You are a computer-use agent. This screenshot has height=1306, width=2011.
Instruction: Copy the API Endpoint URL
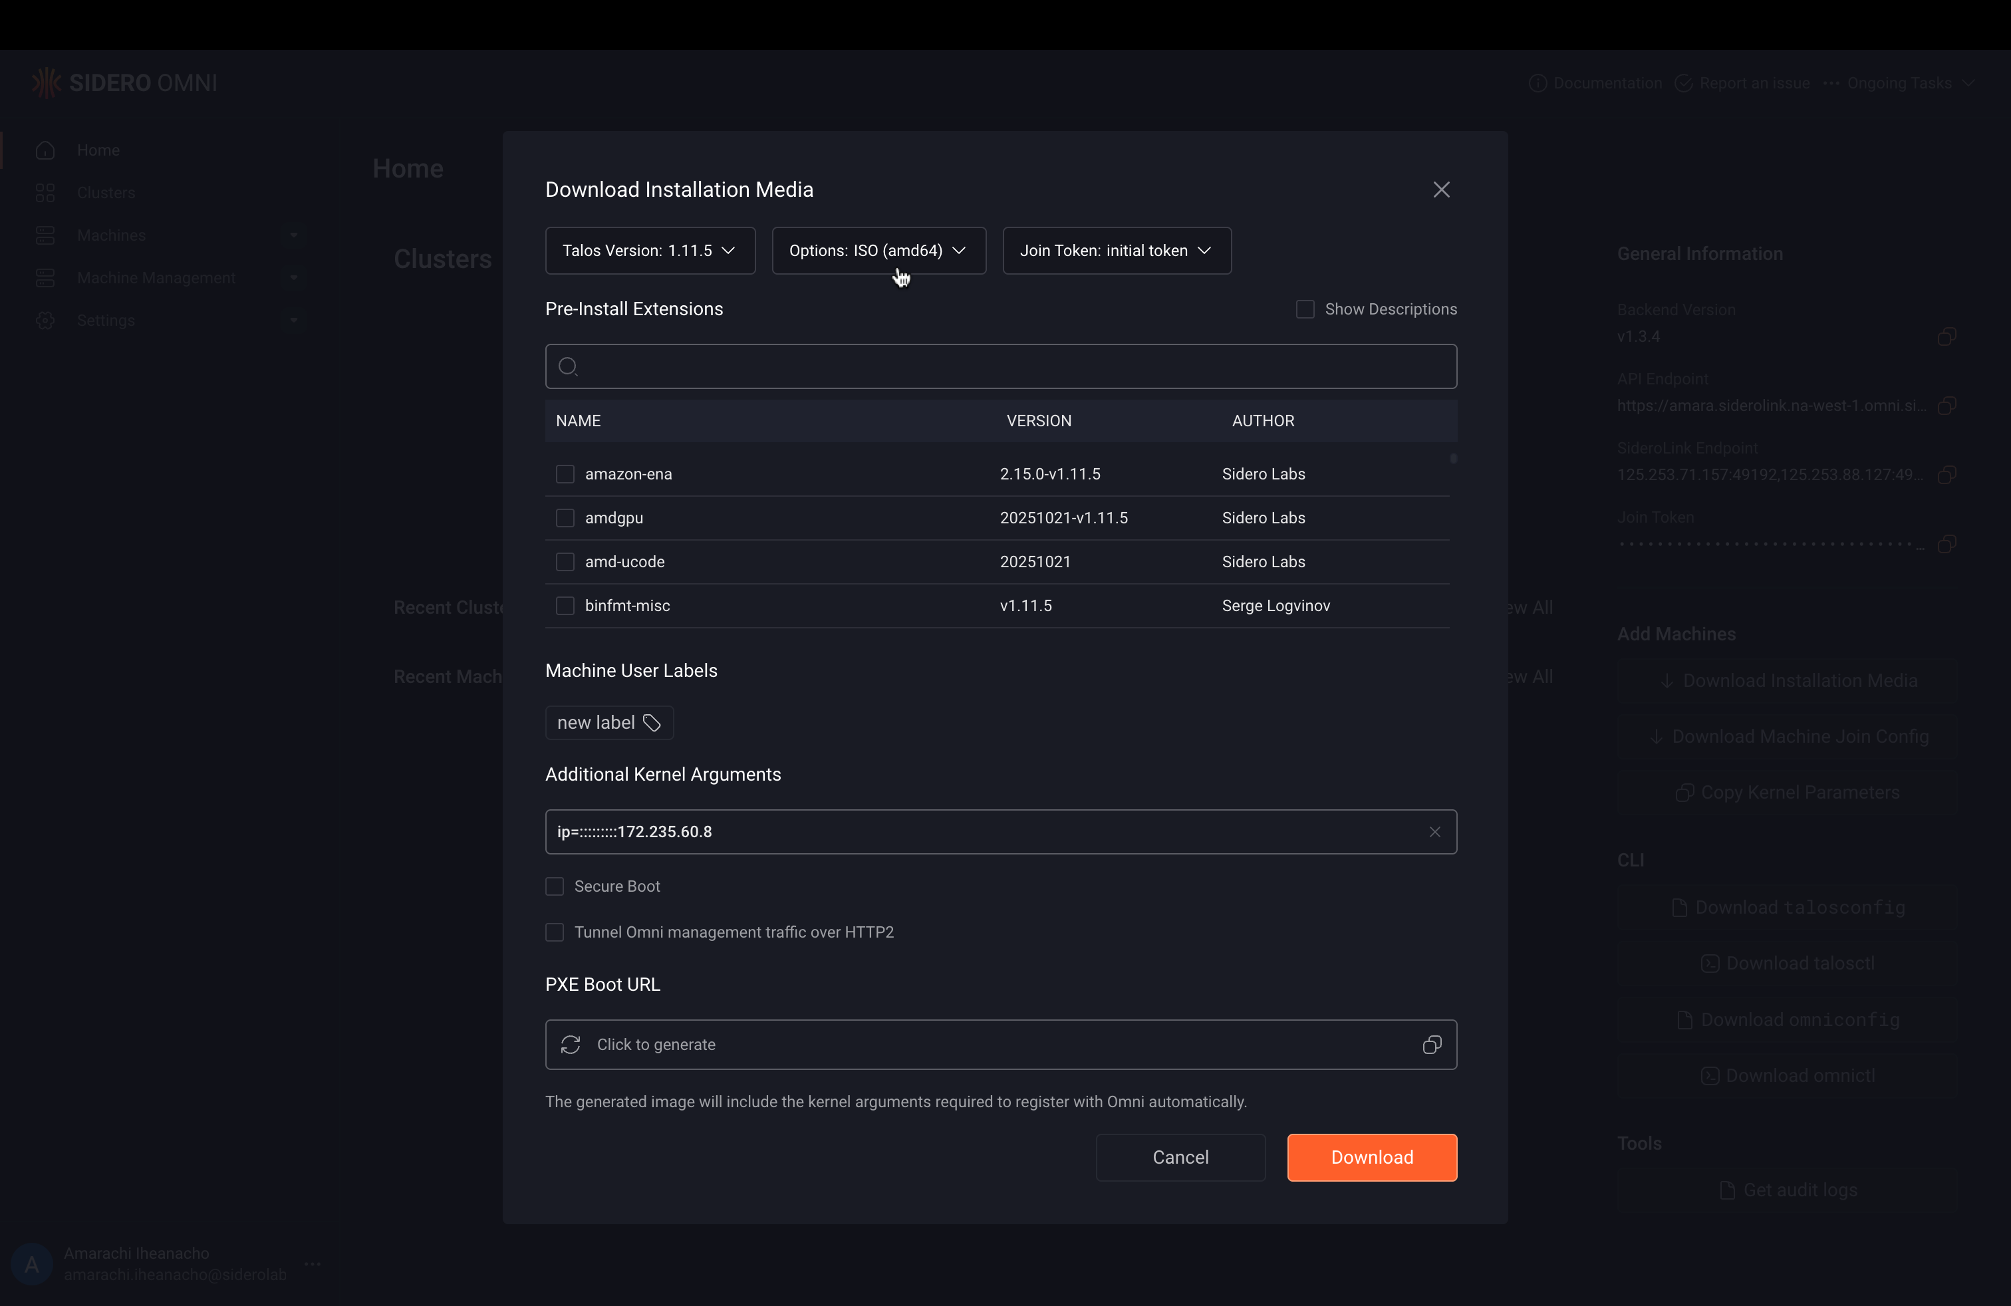click(1946, 406)
